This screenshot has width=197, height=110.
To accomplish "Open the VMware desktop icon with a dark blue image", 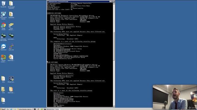I will [11, 79].
